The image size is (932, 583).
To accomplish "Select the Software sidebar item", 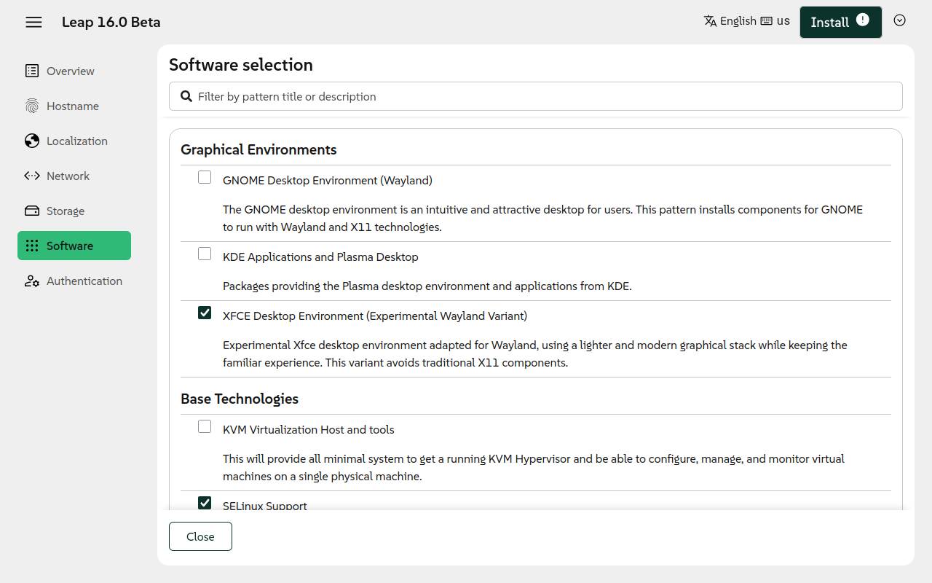I will pyautogui.click(x=74, y=246).
